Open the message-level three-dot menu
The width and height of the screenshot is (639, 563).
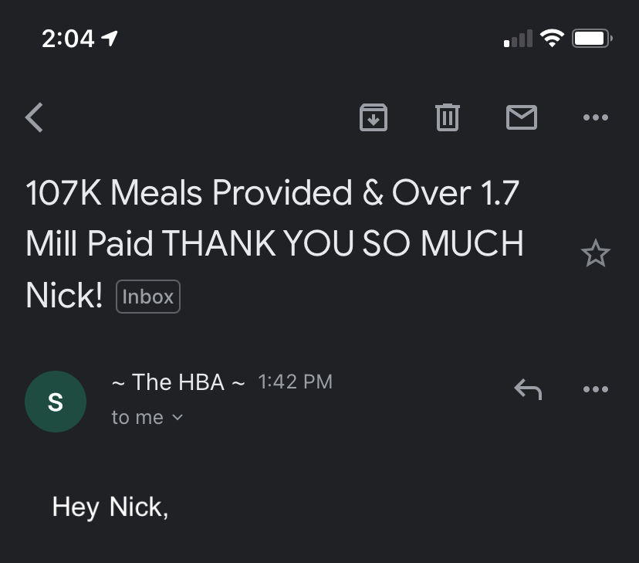pyautogui.click(x=595, y=388)
